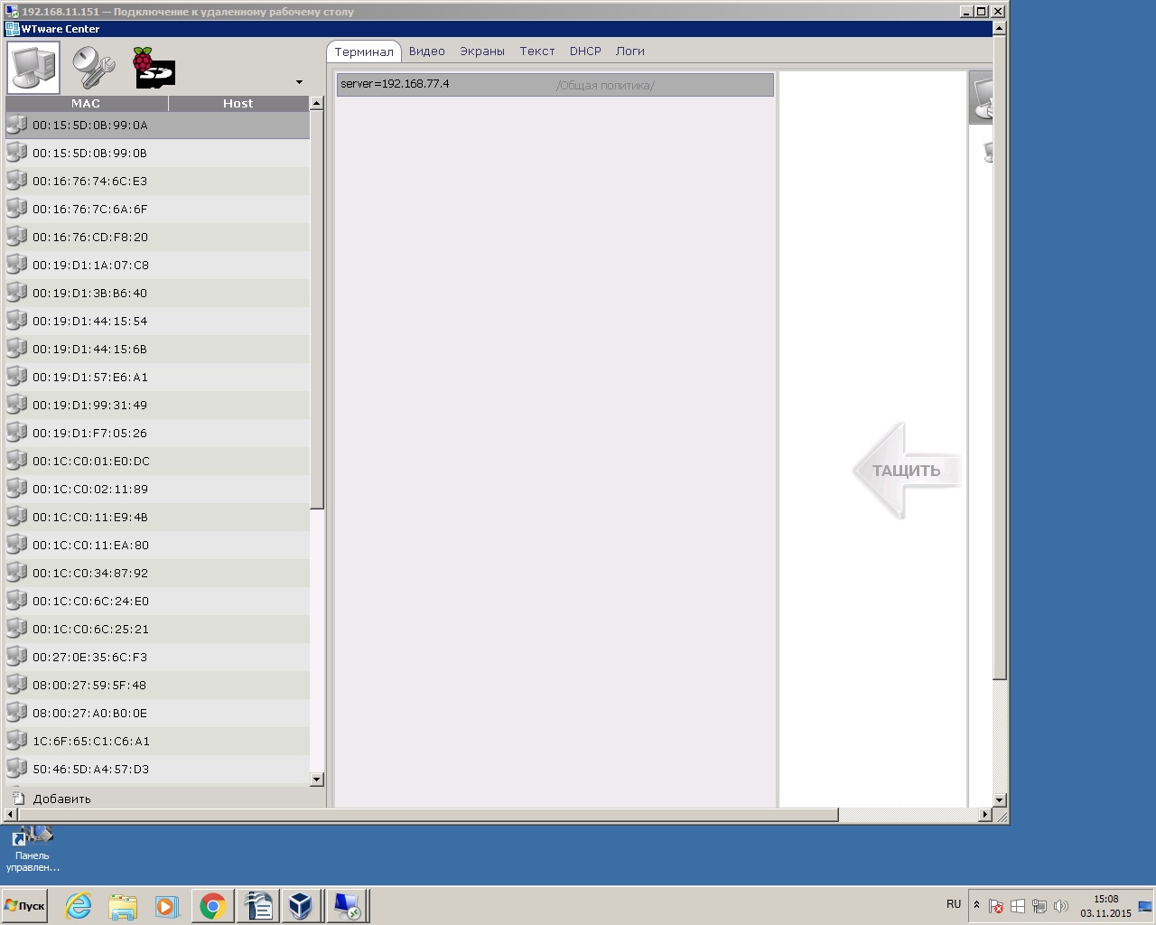The image size is (1156, 925).
Task: Switch to the Видео tab
Action: pyautogui.click(x=426, y=51)
